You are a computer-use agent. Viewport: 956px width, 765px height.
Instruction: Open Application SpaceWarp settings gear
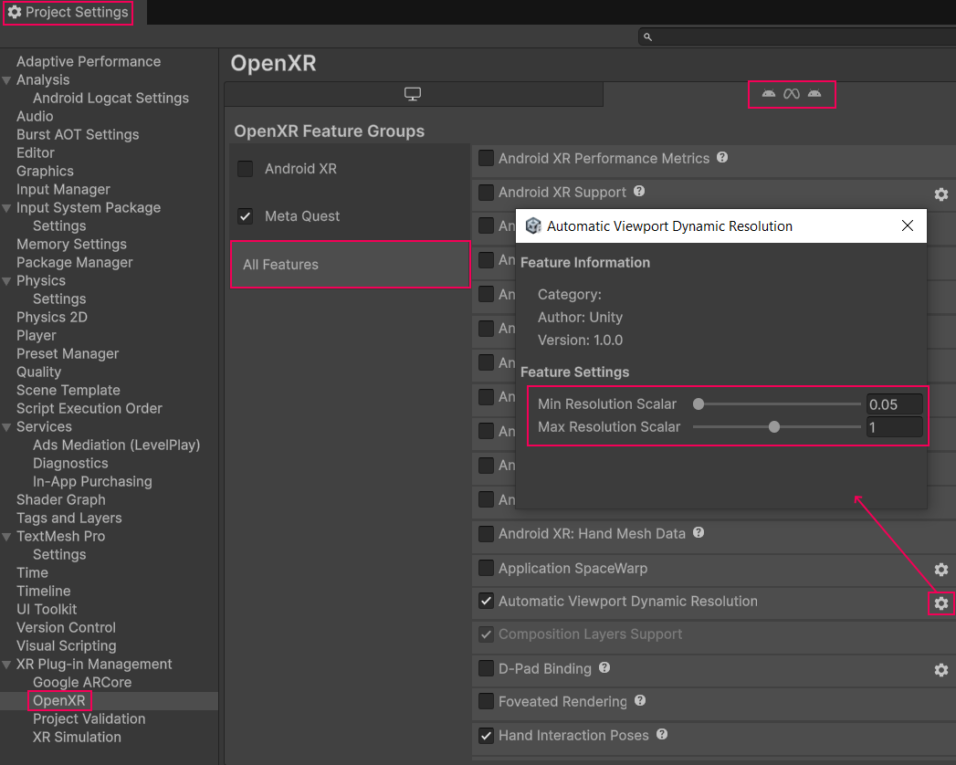[940, 569]
